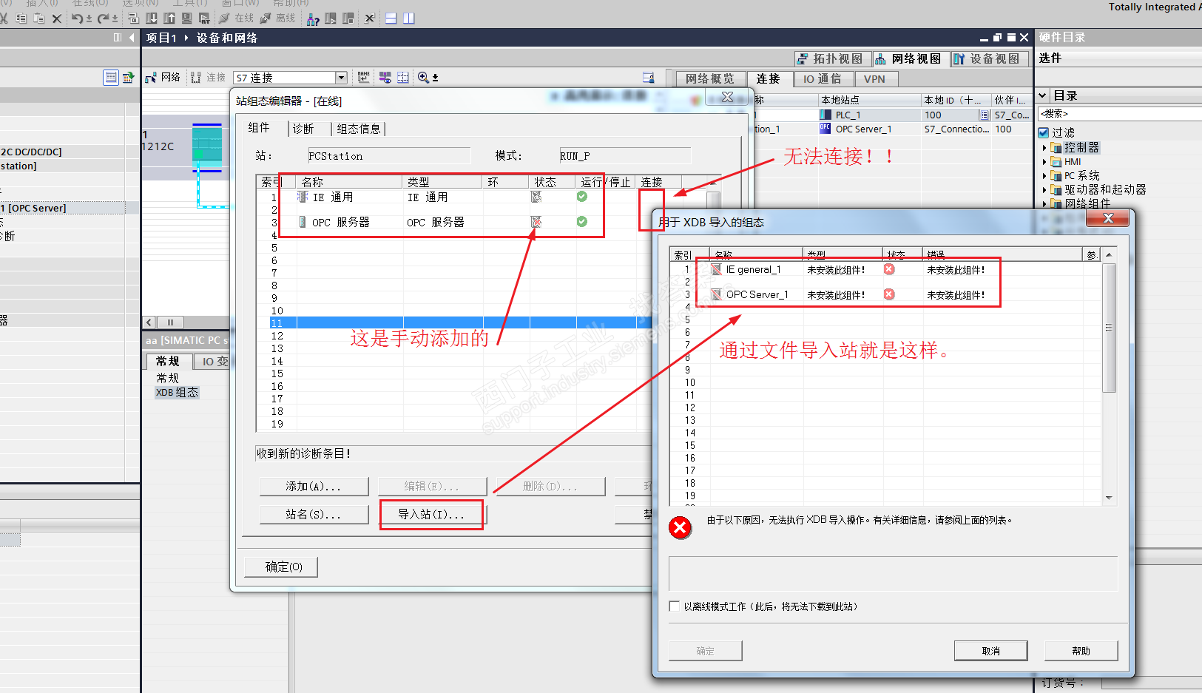
Task: Click the Stop CPU icon in the toolbar
Action: 348,18
